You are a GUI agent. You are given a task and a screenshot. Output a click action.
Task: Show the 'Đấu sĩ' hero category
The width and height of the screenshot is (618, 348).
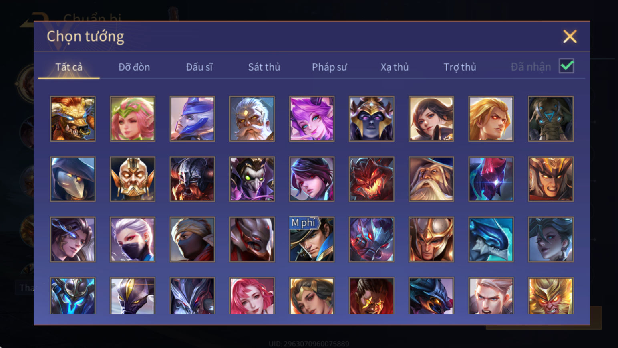(199, 67)
